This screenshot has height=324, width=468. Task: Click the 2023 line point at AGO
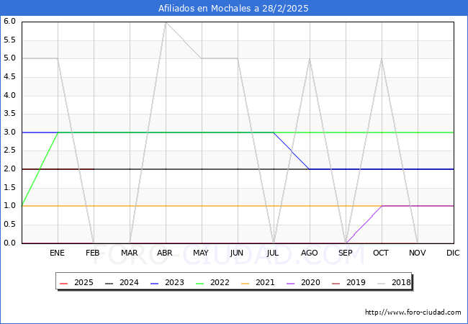pos(310,169)
